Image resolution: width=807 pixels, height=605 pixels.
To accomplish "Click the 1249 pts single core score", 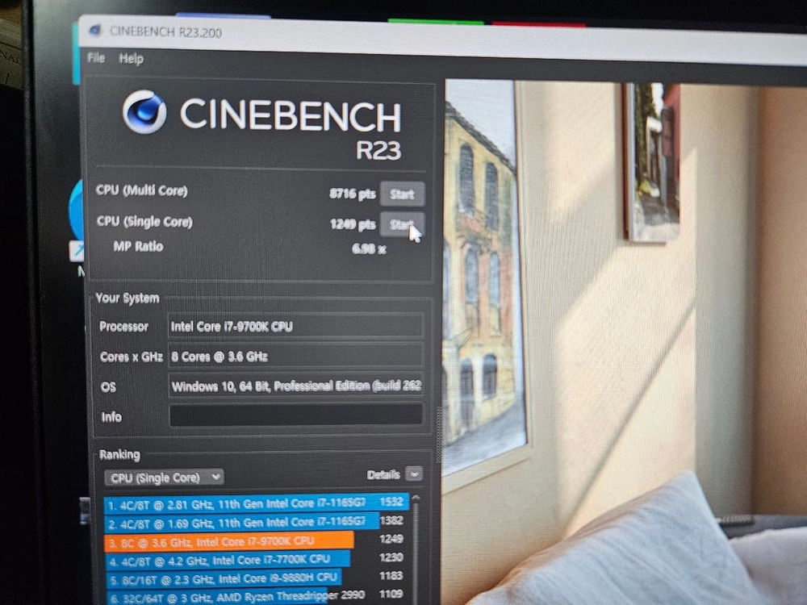I will click(x=353, y=224).
